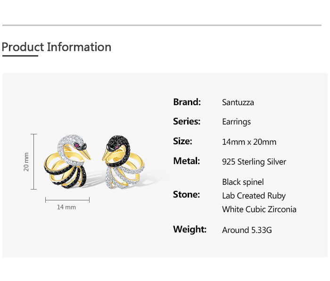
Task: Select the 925 Sterling Silver text
Action: [254, 162]
